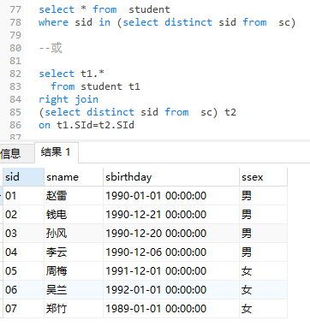This screenshot has width=310, height=326.
Task: Select birthday 1990-12-06 00:00:00 cell
Action: click(x=171, y=252)
